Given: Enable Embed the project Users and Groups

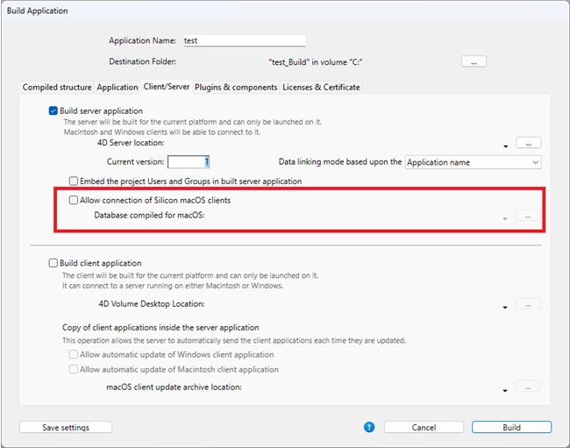Looking at the screenshot, I should tap(74, 181).
